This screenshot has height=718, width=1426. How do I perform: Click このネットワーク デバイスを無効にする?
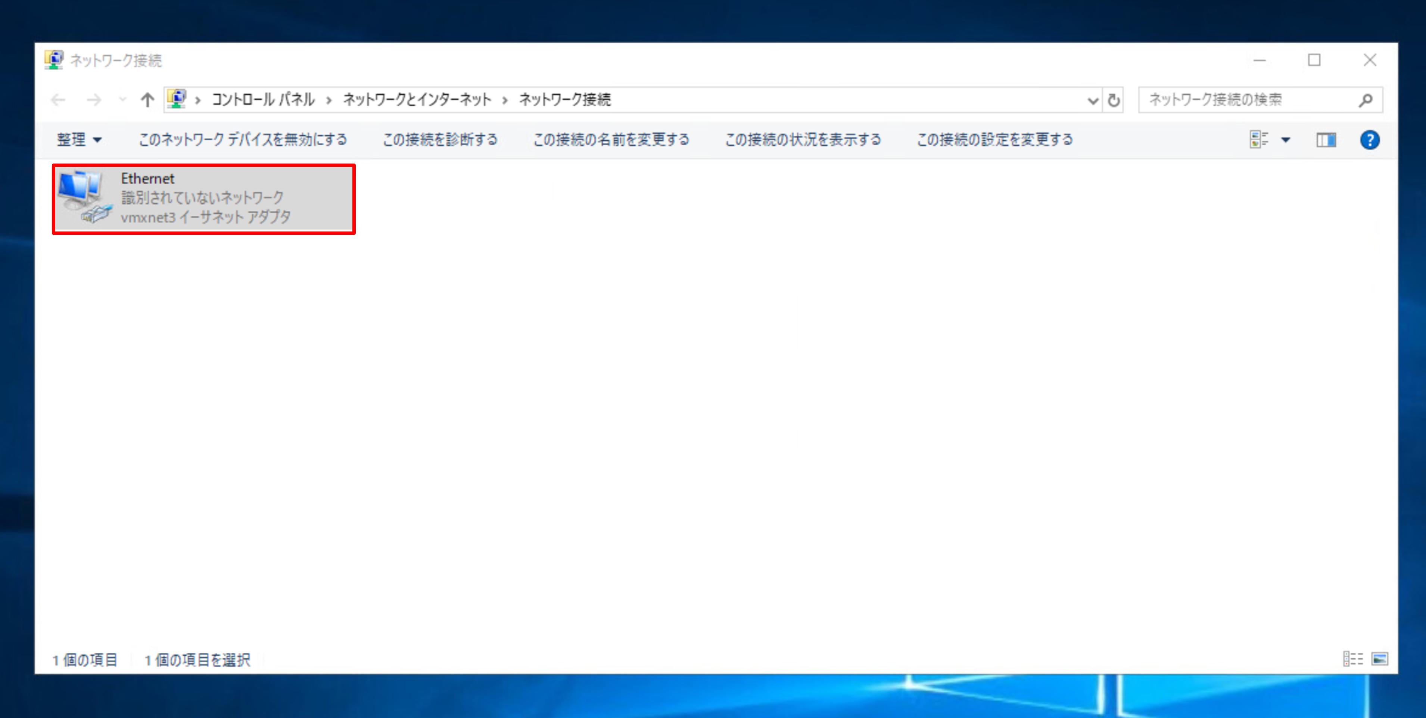pos(243,140)
